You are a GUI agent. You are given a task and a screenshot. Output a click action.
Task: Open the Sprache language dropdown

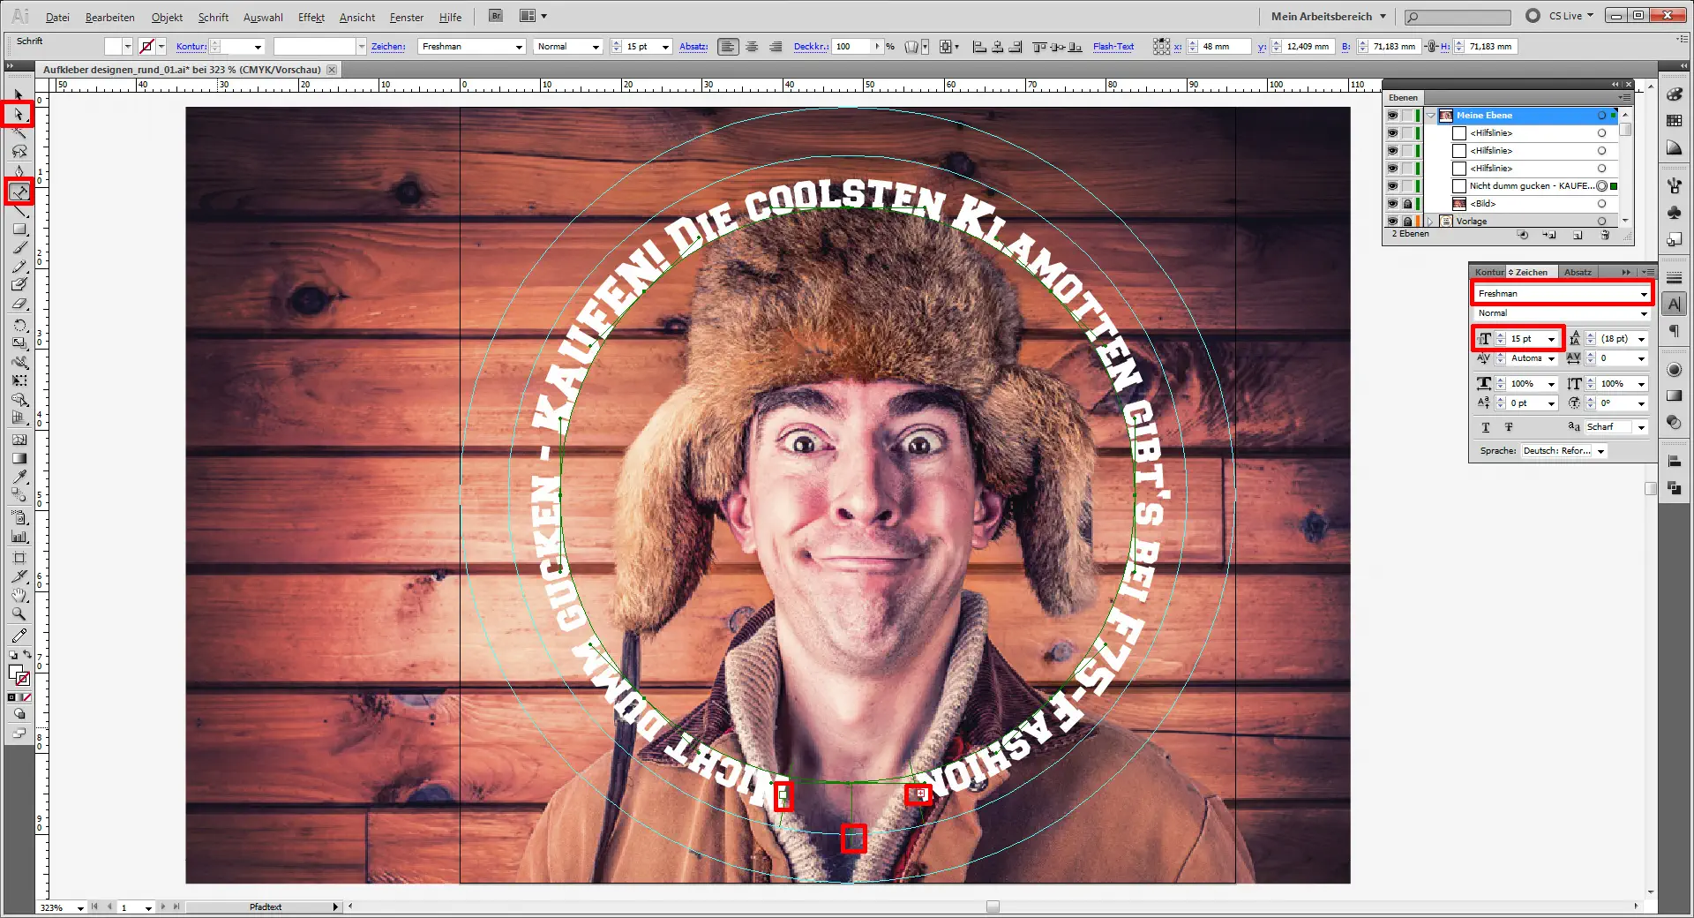coord(1600,451)
